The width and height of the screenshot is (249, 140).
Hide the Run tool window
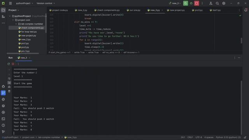click(x=239, y=58)
